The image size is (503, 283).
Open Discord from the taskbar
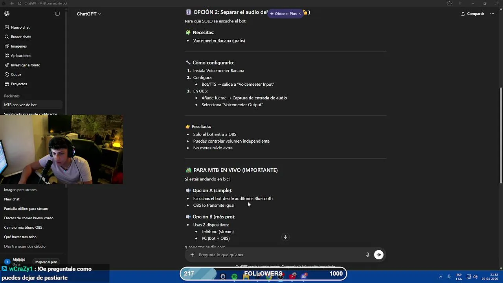pyautogui.click(x=303, y=277)
